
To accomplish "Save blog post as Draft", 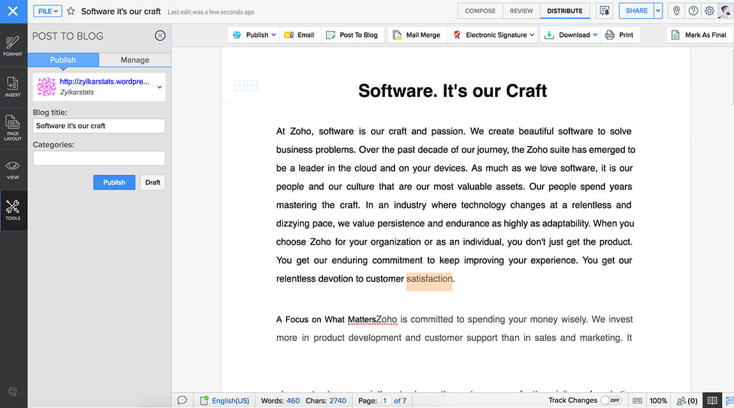I will [x=153, y=182].
